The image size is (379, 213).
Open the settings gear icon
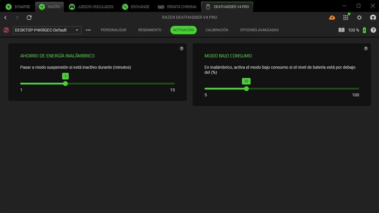coord(359,18)
